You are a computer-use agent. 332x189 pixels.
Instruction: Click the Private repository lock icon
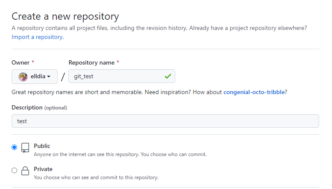(25, 171)
